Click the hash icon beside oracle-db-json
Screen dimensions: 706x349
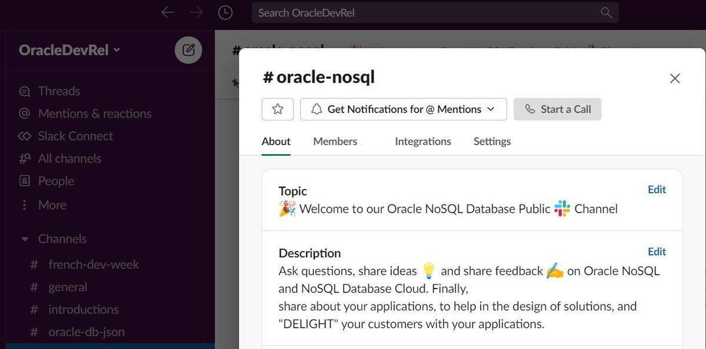pyautogui.click(x=34, y=332)
